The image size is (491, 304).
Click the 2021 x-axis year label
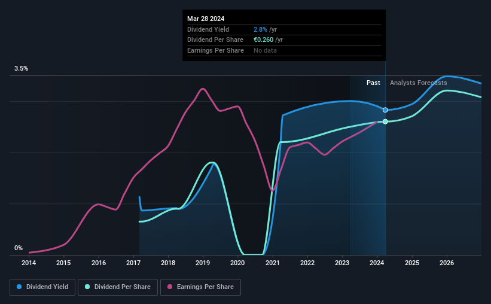click(273, 263)
